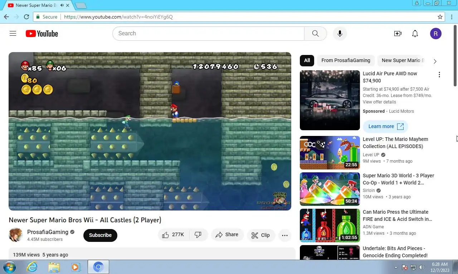
Task: Go to the YouTube home logo
Action: (x=42, y=34)
